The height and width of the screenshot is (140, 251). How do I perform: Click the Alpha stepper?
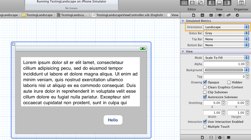pyautogui.click(x=248, y=64)
